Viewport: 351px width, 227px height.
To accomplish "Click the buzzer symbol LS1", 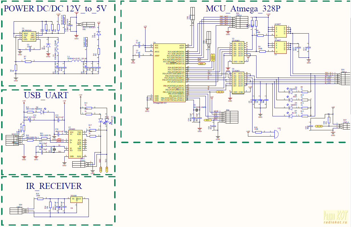I will 276,134.
